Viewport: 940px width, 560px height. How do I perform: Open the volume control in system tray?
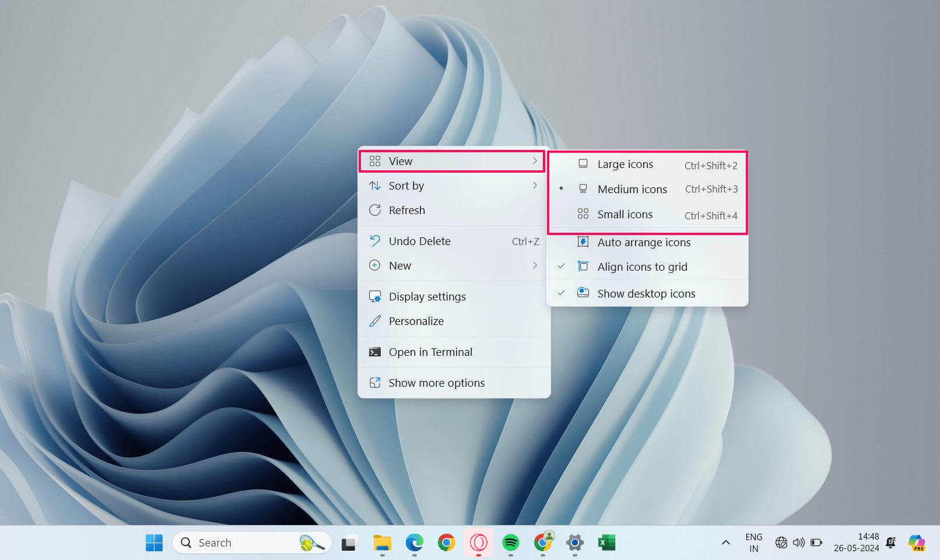click(x=798, y=543)
